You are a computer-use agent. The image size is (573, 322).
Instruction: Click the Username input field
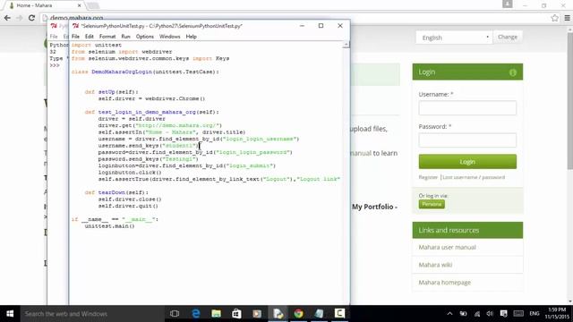(x=467, y=108)
